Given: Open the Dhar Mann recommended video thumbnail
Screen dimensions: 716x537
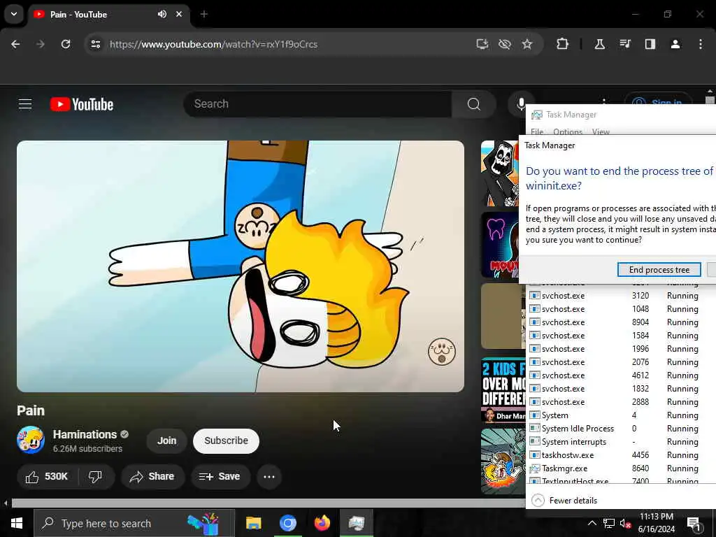Looking at the screenshot, I should pos(503,390).
